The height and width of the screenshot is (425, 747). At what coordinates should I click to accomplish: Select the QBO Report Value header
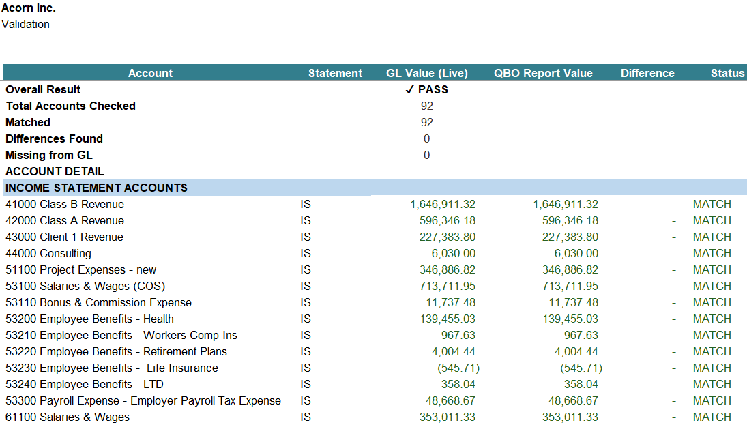(x=543, y=73)
